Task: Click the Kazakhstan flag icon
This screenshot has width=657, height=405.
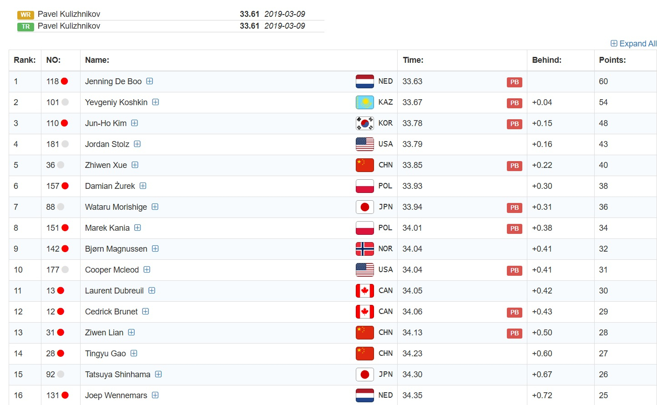Action: pos(364,102)
